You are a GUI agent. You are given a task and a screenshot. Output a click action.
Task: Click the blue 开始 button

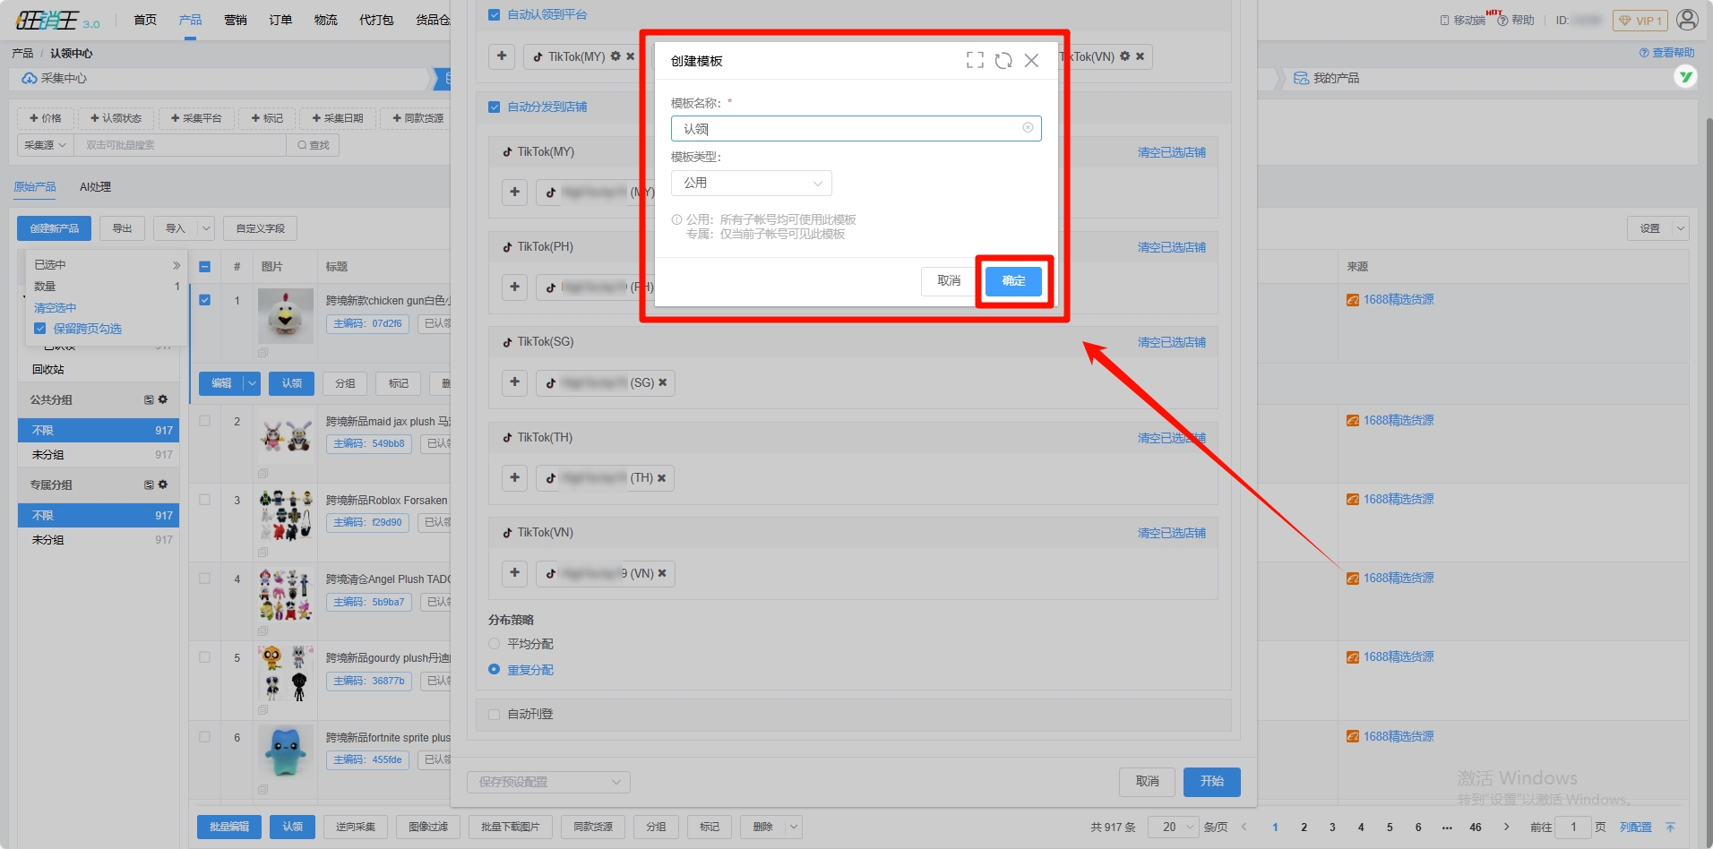tap(1211, 782)
